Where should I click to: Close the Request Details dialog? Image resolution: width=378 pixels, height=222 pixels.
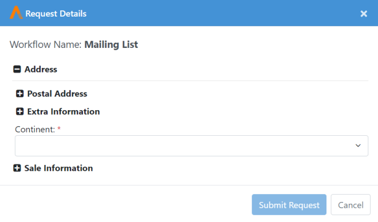(x=364, y=14)
